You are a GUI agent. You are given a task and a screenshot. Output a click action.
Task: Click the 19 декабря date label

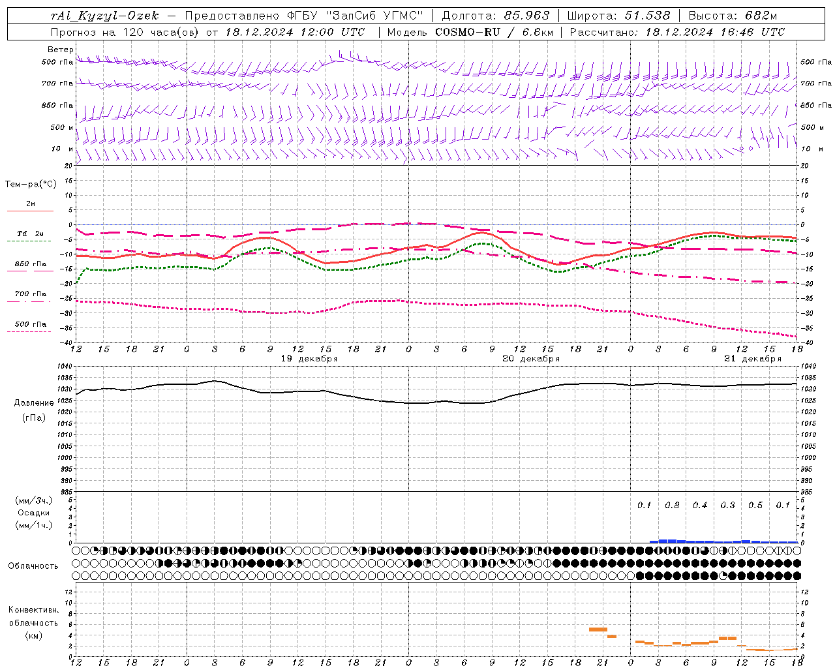pos(309,359)
